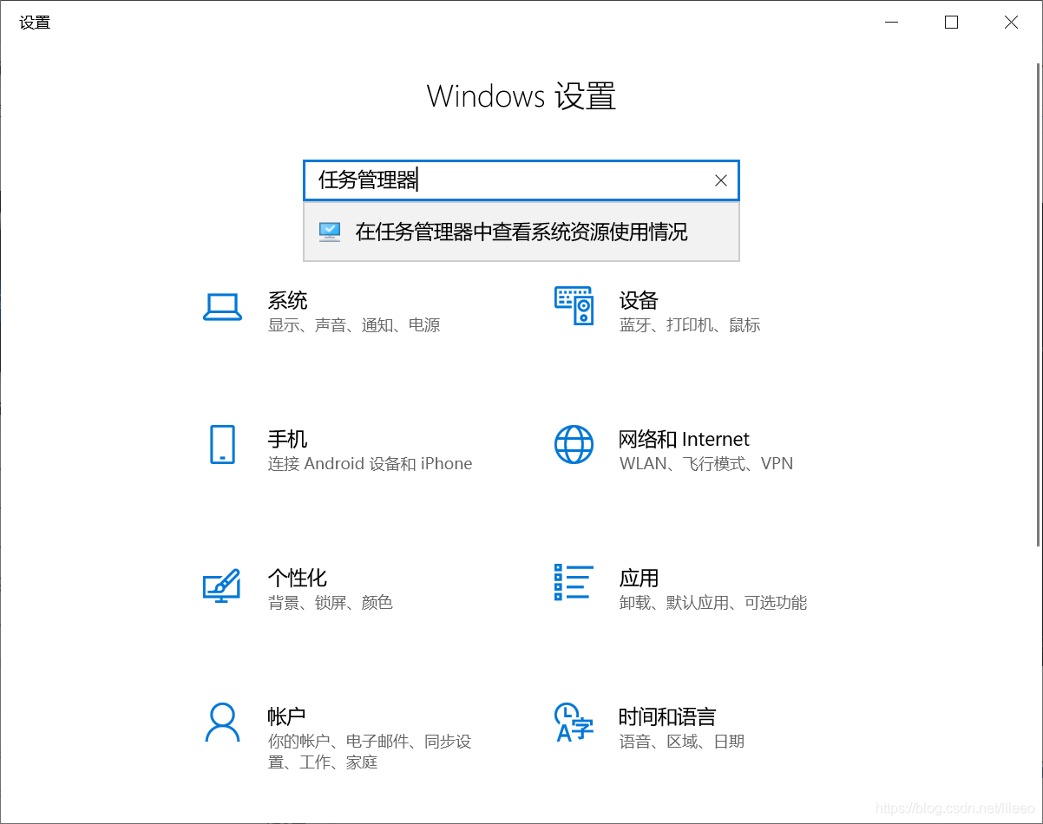The height and width of the screenshot is (824, 1043).
Task: Click the vertical scrollbar on the right
Action: (1040, 305)
